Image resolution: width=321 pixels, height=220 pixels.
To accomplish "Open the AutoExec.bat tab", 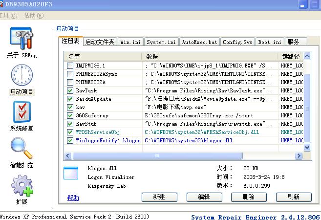I will tap(199, 42).
